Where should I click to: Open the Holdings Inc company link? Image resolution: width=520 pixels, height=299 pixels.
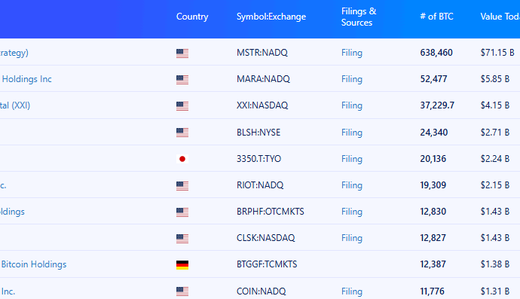pyautogui.click(x=27, y=79)
